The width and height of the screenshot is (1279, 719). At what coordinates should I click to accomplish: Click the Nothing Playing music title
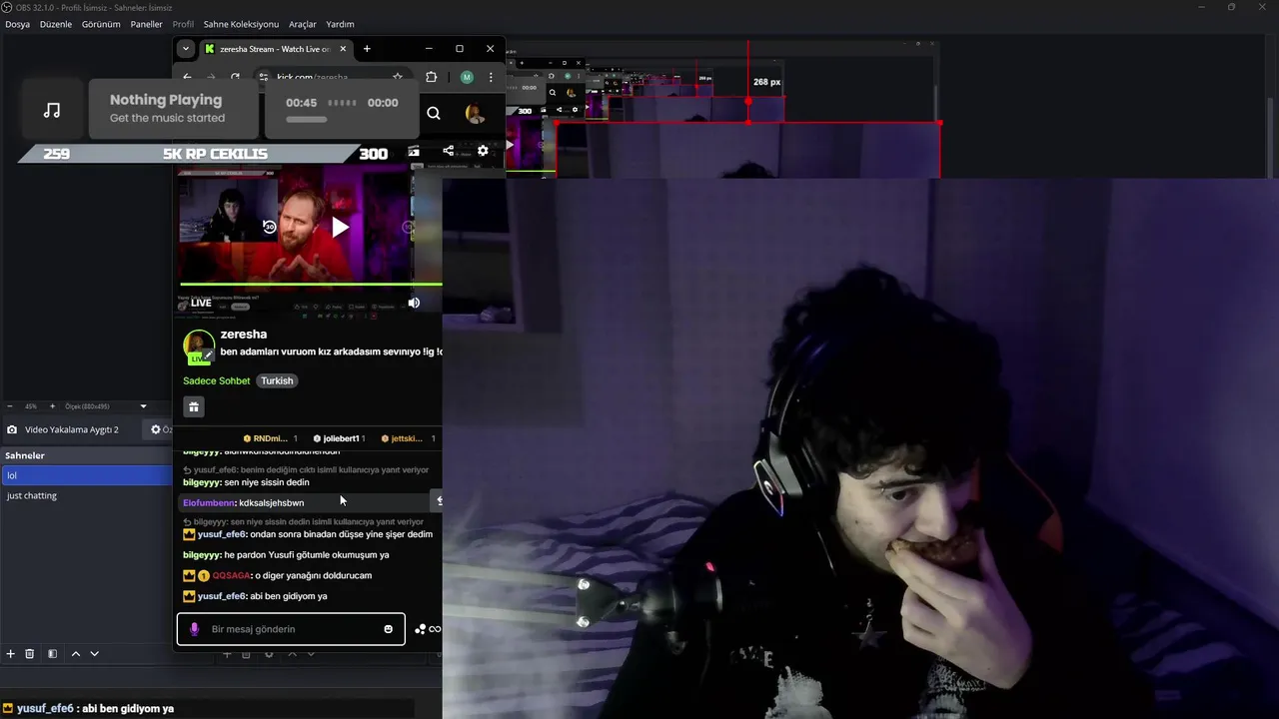click(166, 100)
